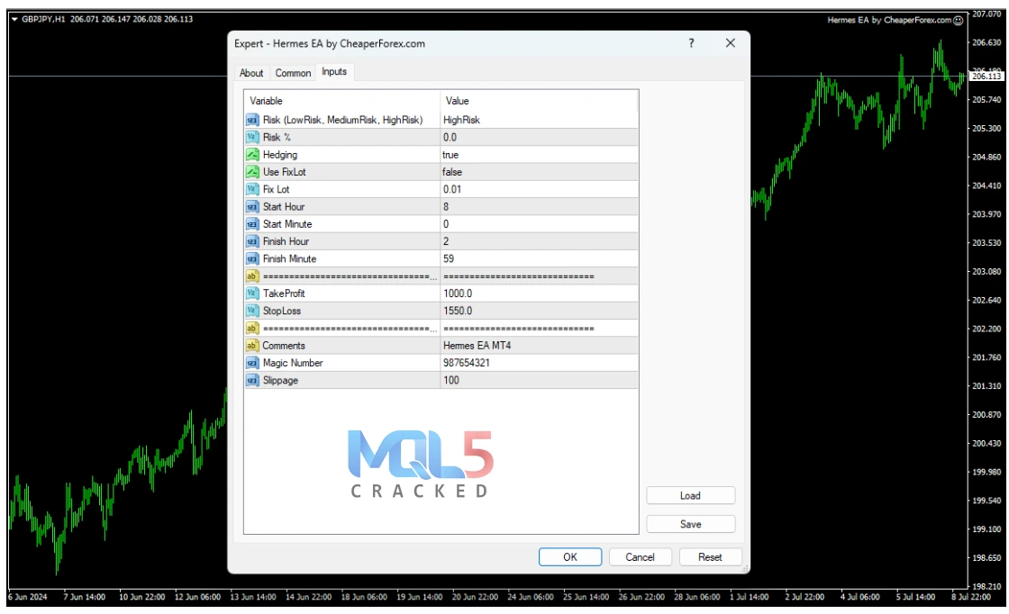Close the Expert dialog with the X
Viewport: 1009px width, 614px height.
pos(731,43)
